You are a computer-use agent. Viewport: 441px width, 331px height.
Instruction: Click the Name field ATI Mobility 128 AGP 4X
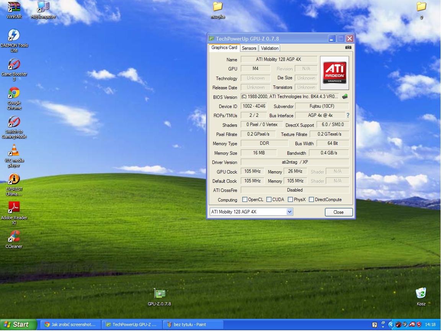(x=279, y=59)
